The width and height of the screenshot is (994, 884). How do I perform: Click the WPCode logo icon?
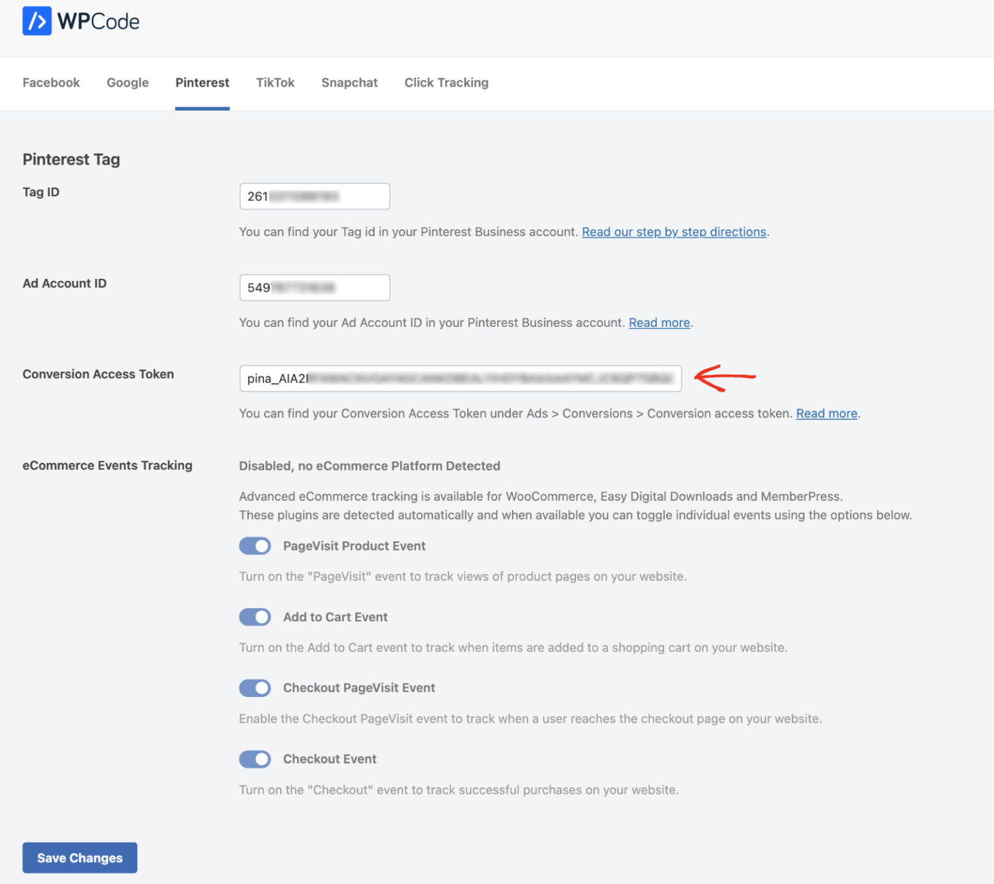(38, 21)
